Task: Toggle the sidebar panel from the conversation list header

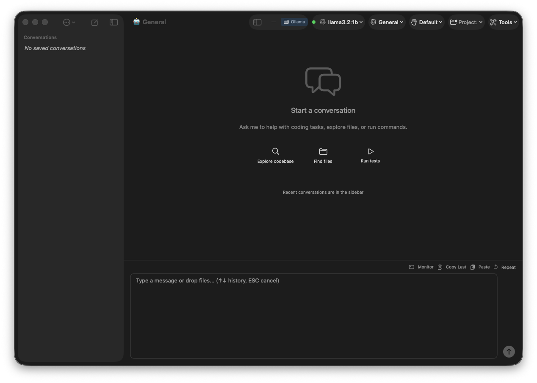Action: 113,22
